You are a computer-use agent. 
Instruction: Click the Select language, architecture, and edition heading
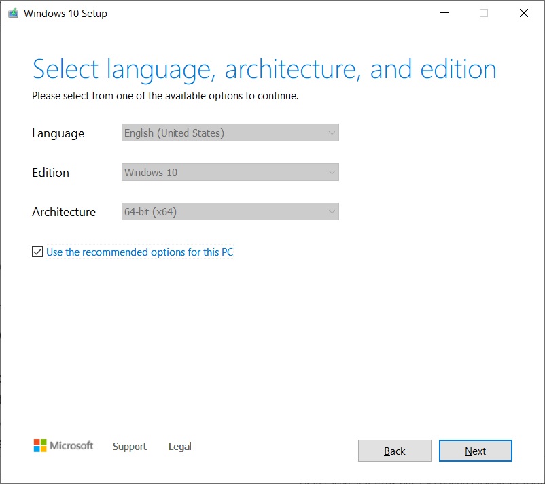[264, 69]
